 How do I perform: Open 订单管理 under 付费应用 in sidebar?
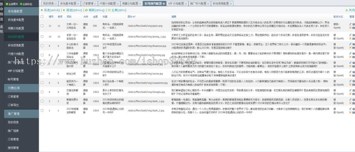point(13,96)
